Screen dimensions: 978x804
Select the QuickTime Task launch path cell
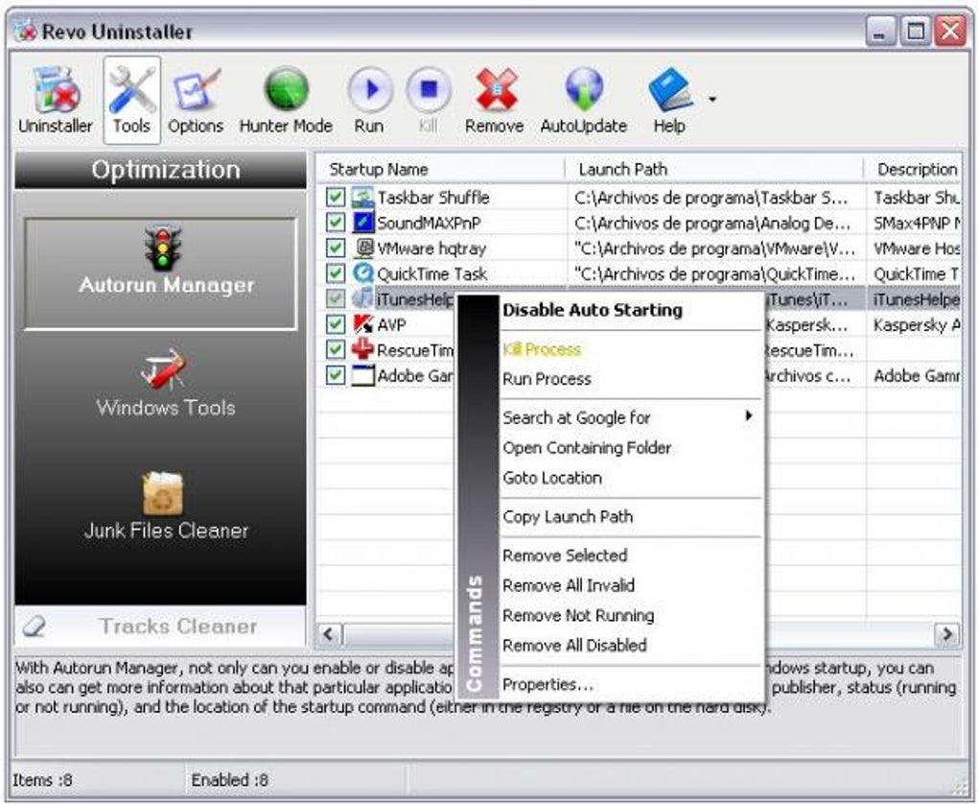click(x=716, y=273)
